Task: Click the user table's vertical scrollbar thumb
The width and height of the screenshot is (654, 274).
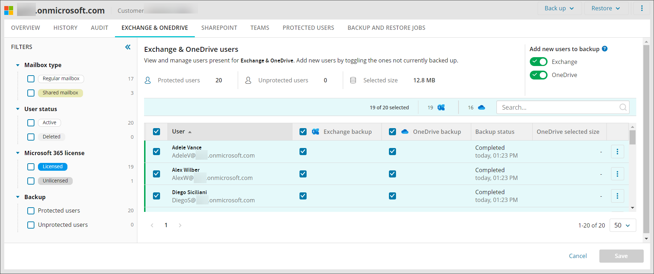Action: [632, 137]
